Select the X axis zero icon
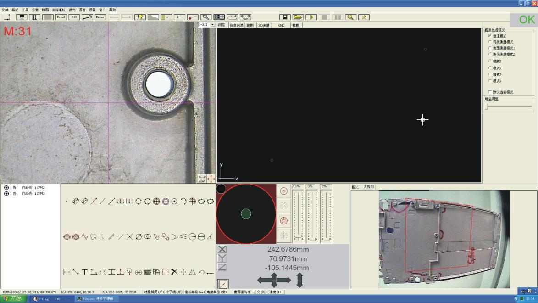The height and width of the screenshot is (303, 538). 222,249
